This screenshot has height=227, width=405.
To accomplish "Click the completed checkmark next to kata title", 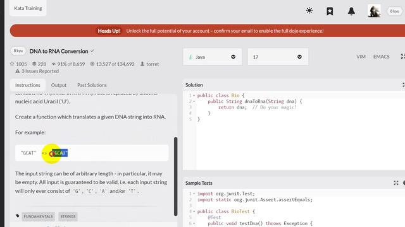I will coord(92,51).
